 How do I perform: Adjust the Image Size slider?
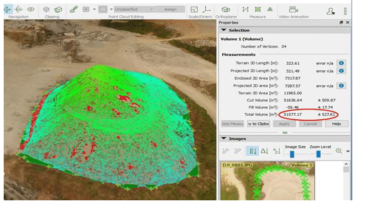(x=292, y=154)
